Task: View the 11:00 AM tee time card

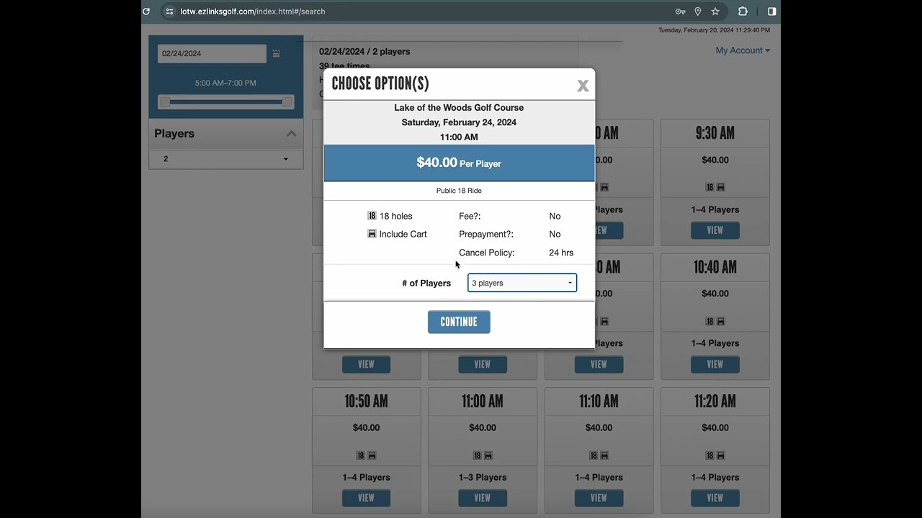Action: coord(483,498)
